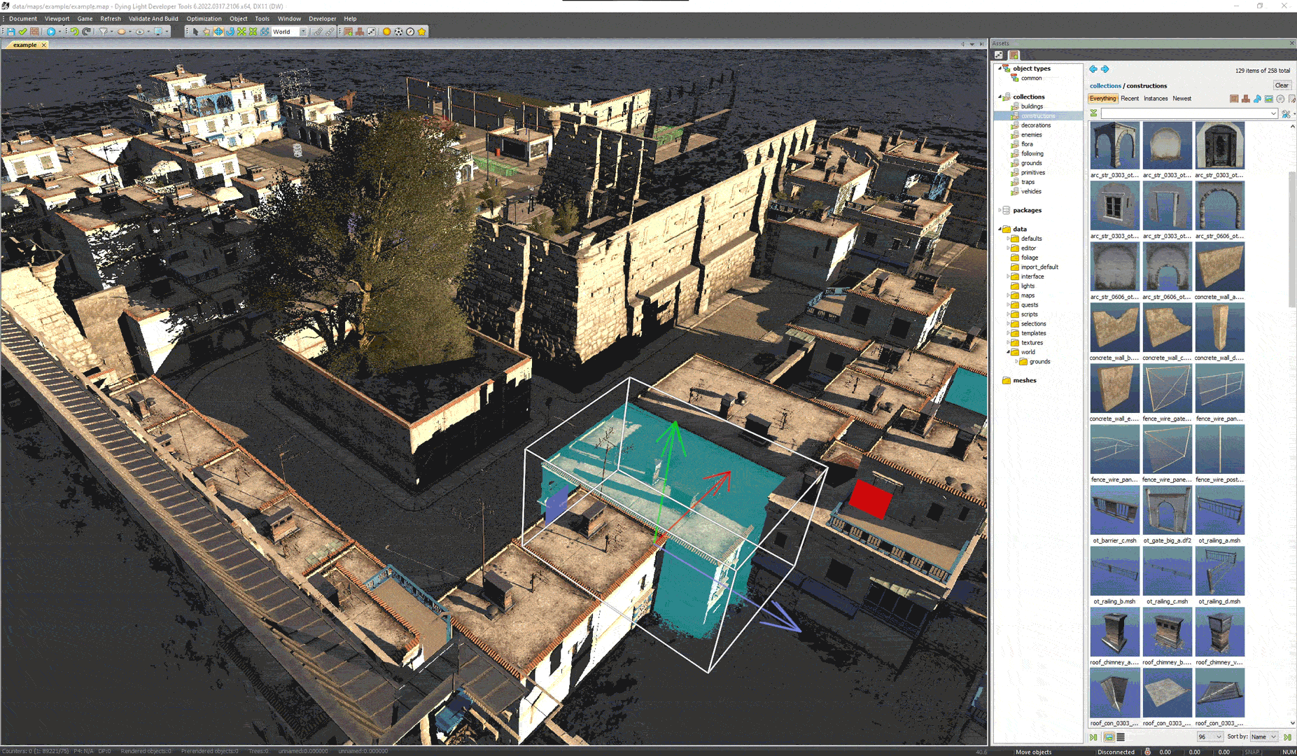
Task: Open the Viewport menu
Action: click(57, 19)
